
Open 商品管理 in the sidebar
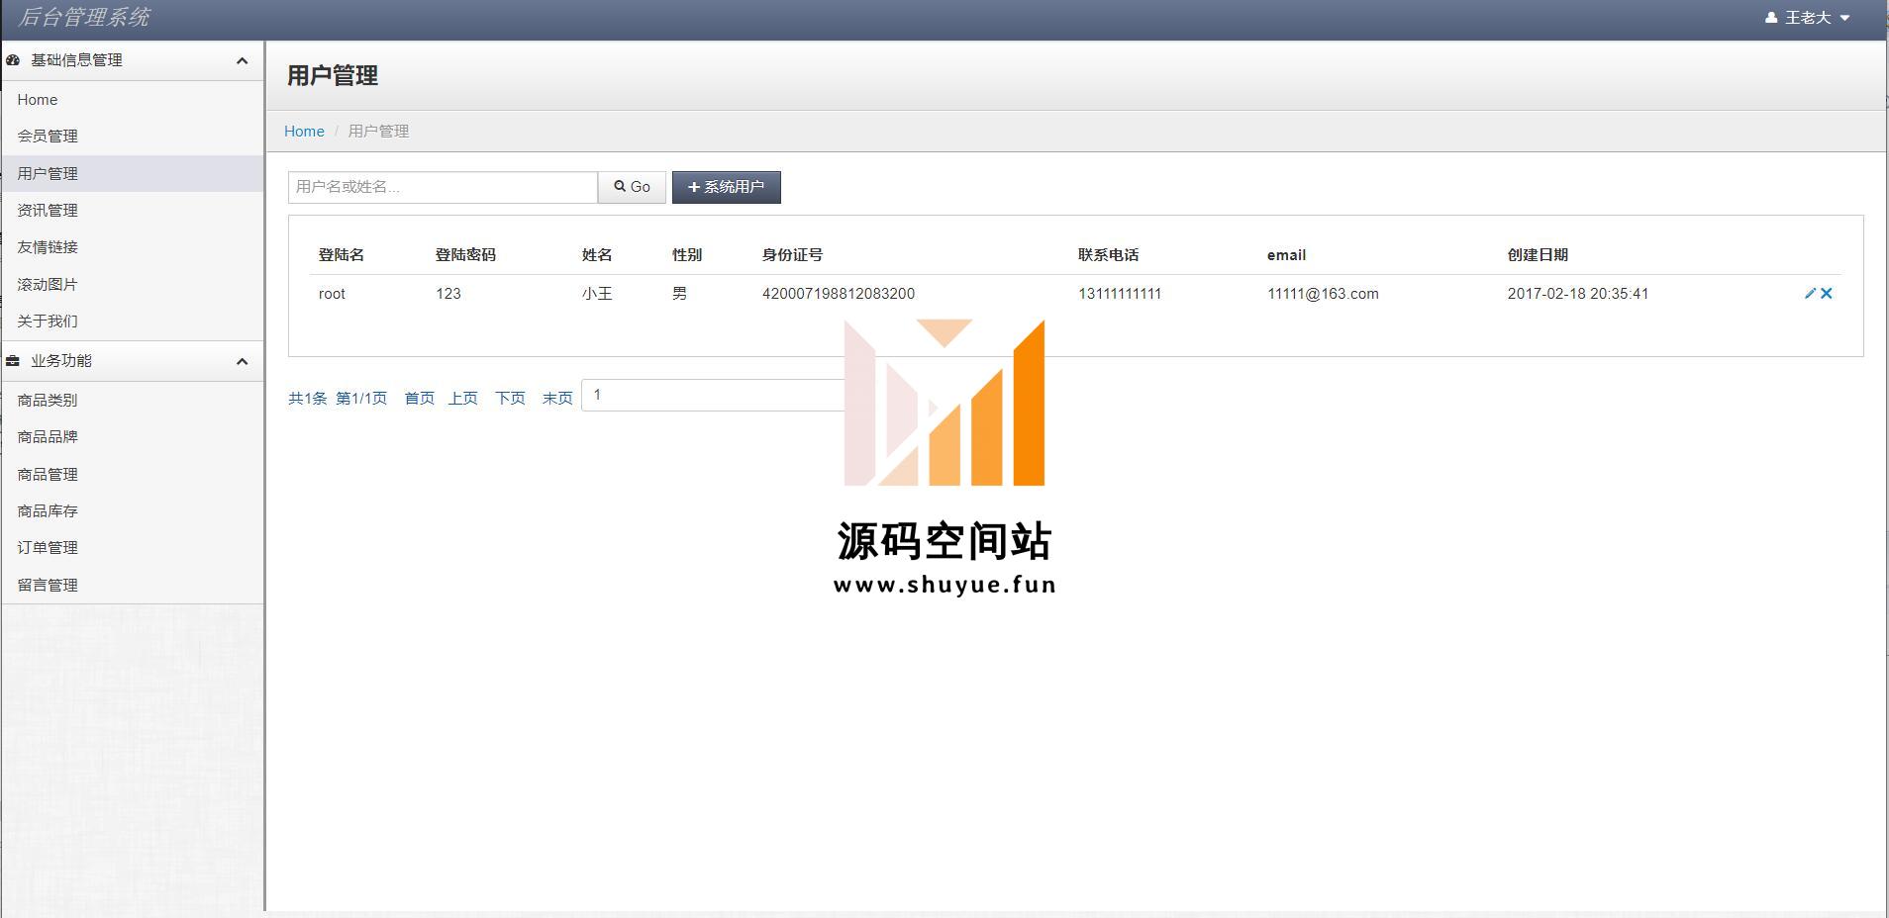click(x=132, y=474)
